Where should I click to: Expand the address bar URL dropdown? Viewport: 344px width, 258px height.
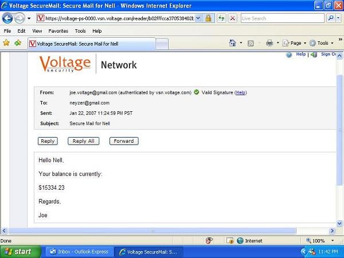click(x=198, y=18)
